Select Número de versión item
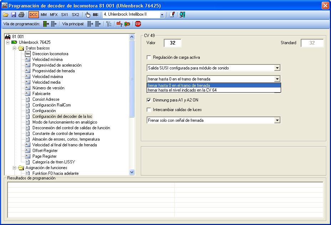Screen dimensions: 331x225 [49, 88]
